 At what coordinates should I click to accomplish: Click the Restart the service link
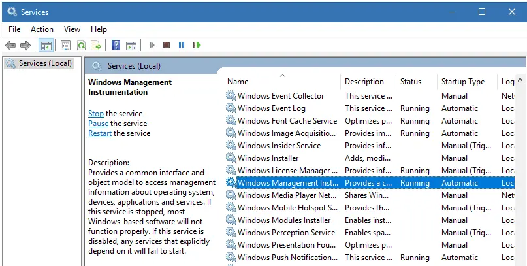pyautogui.click(x=100, y=133)
